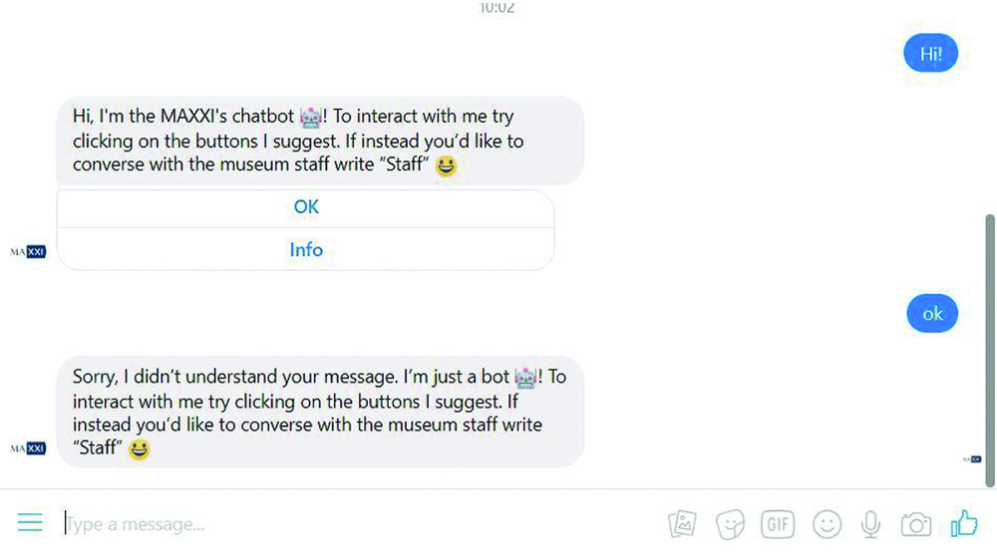Send a thumbs-up like
997x558 pixels.
point(964,523)
